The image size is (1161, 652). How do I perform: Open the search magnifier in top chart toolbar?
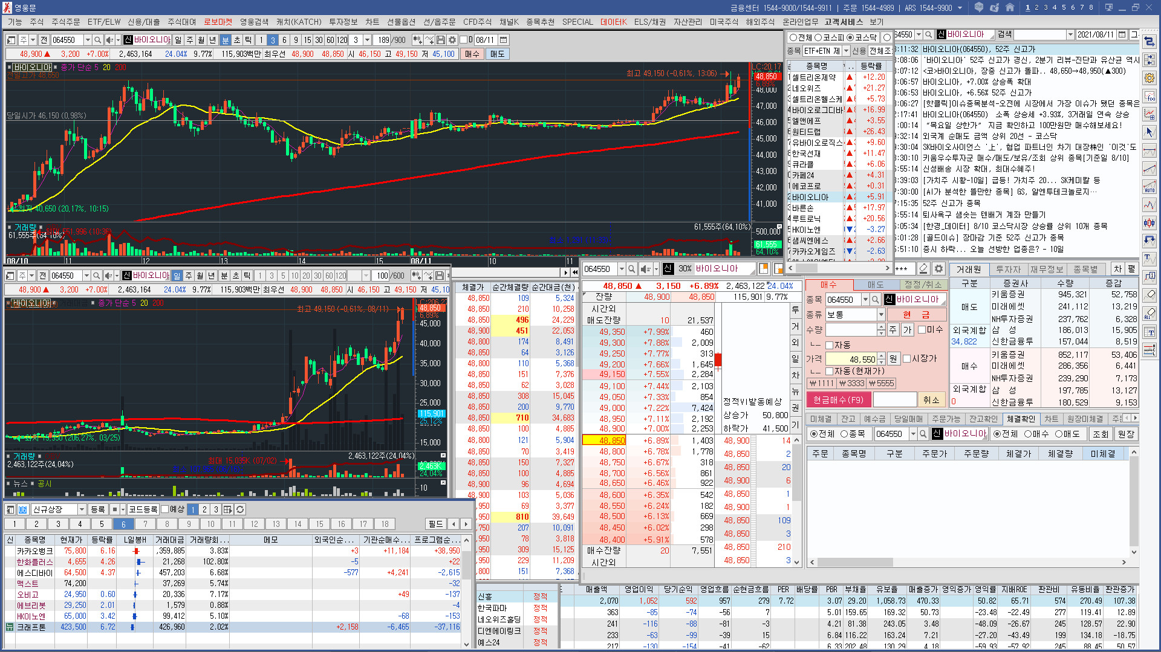99,40
